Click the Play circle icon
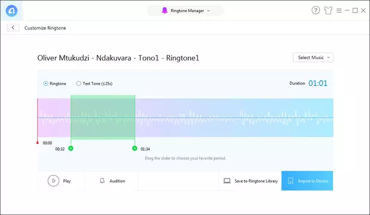 click(54, 181)
